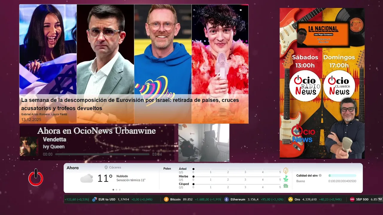
Task: Click Oro price 4.339,610
Action: [x=309, y=199]
